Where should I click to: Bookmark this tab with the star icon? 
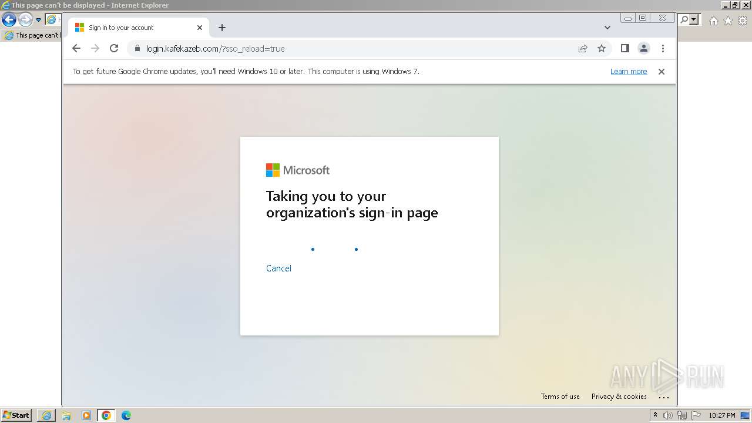(x=602, y=49)
